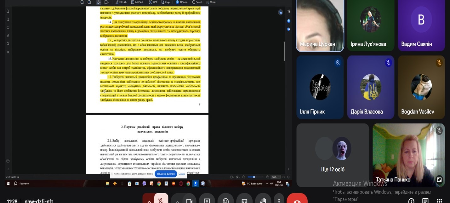Adjust the PDF zoom slider
Screen dimensions: 450x203
coord(254,177)
